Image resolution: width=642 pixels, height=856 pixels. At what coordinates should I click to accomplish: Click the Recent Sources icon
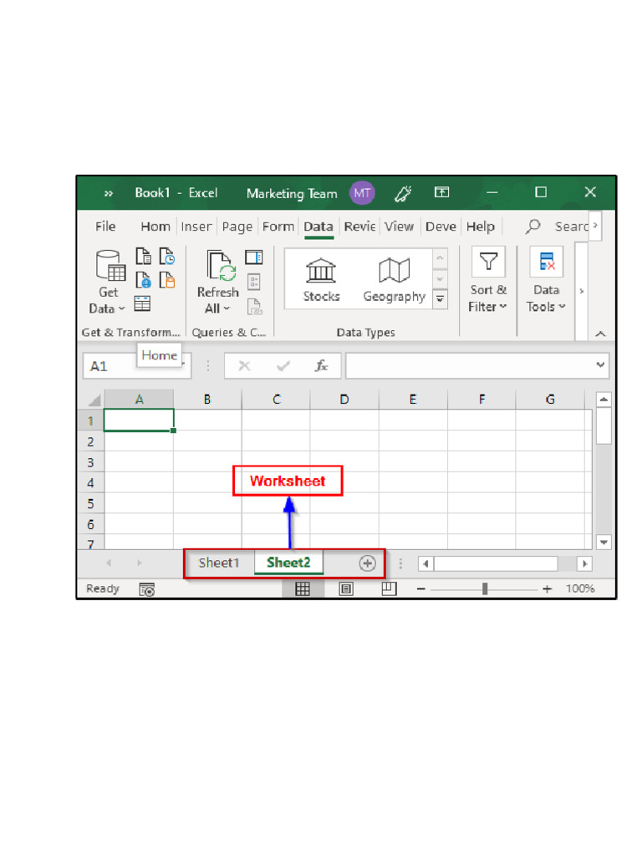pos(167,256)
